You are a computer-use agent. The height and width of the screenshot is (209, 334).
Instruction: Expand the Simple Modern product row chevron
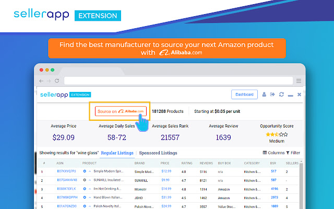tap(90, 171)
